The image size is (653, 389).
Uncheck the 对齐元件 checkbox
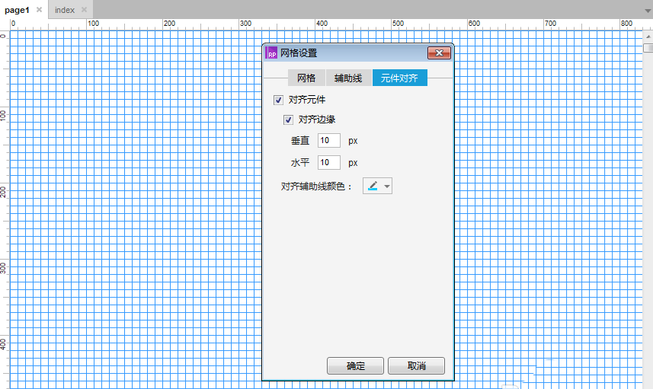pyautogui.click(x=278, y=100)
